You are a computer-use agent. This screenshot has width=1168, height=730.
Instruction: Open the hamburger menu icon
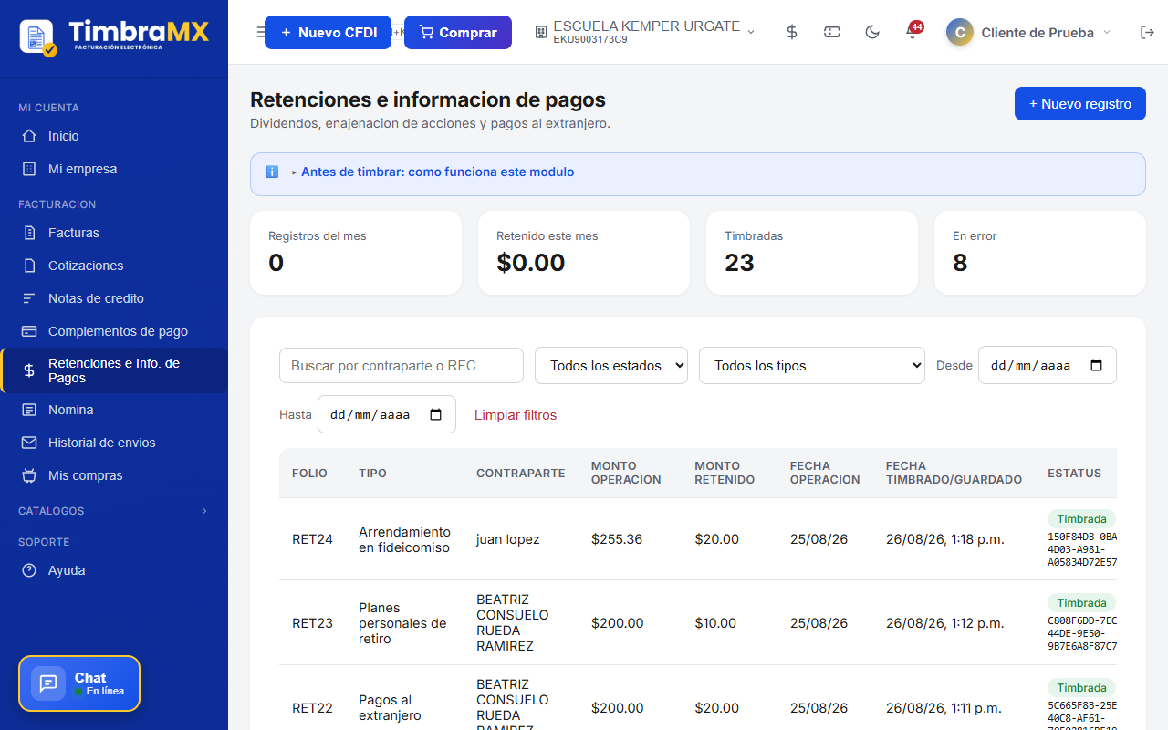(260, 33)
